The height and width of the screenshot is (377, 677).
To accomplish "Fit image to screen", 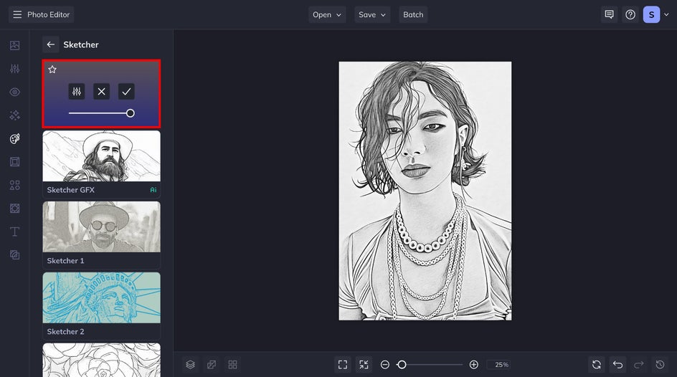I will pos(343,365).
